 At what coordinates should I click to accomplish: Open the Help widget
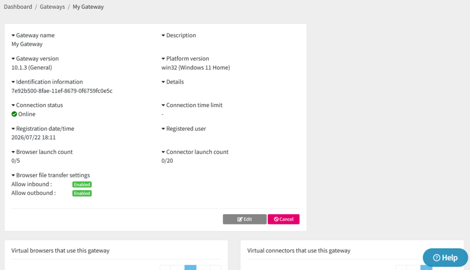click(445, 258)
